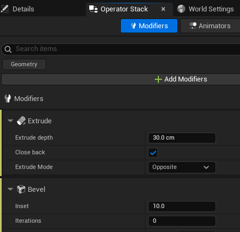
Task: Click the Extrude Mode label
Action: [x=34, y=167]
